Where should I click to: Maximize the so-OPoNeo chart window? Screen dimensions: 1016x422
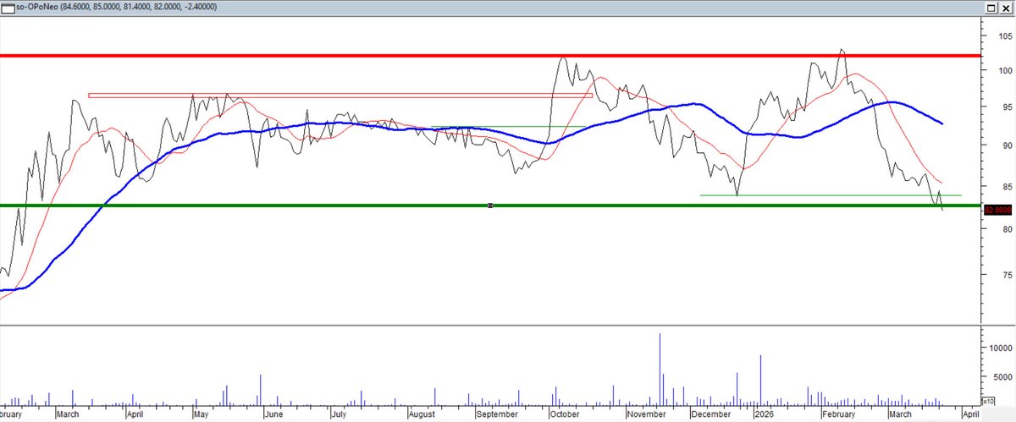[991, 7]
